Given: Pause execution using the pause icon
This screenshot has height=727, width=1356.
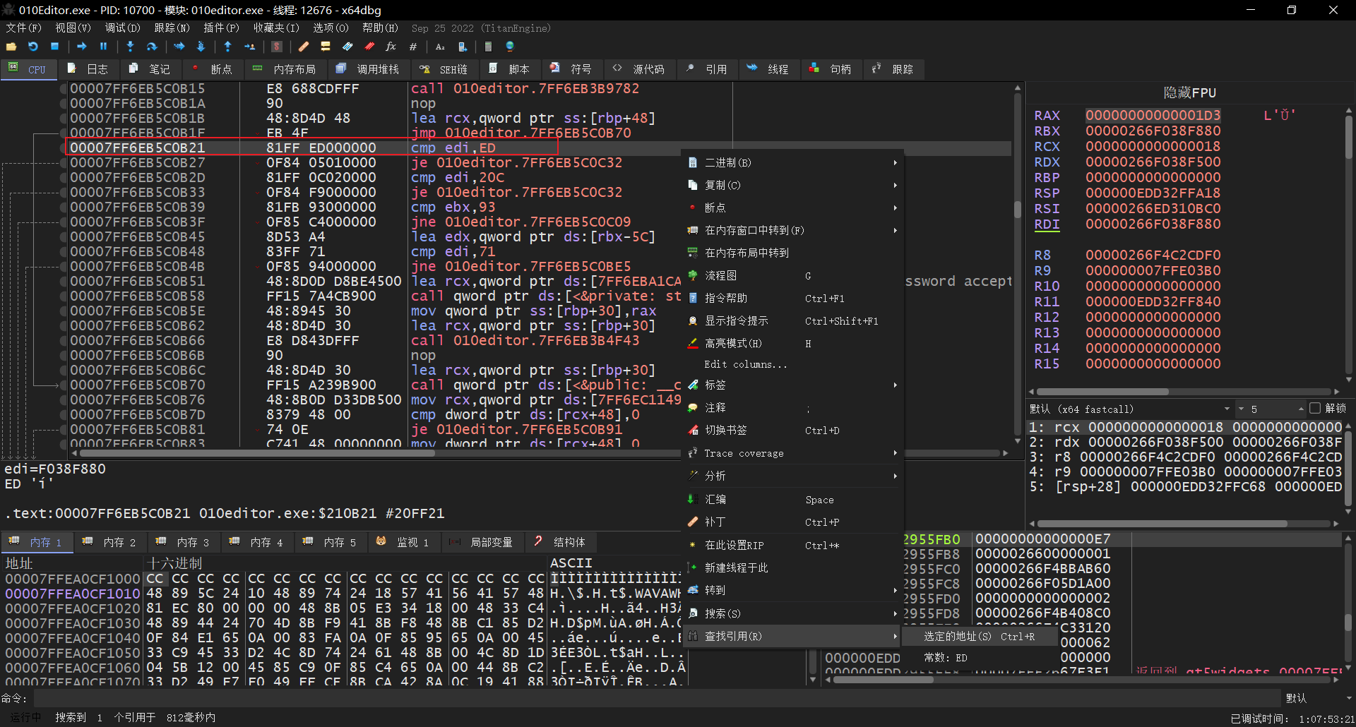Looking at the screenshot, I should [x=103, y=47].
